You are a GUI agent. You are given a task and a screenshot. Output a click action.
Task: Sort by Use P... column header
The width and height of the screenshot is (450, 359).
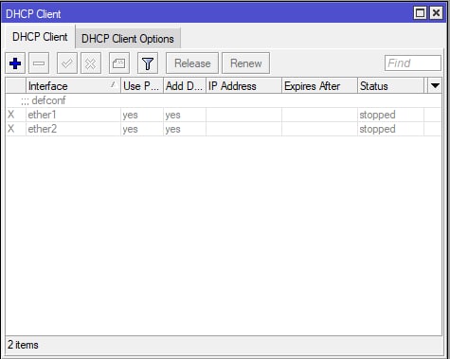tap(142, 86)
